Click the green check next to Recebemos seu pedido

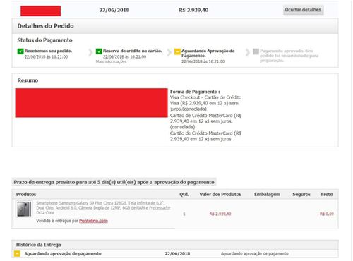(x=20, y=51)
